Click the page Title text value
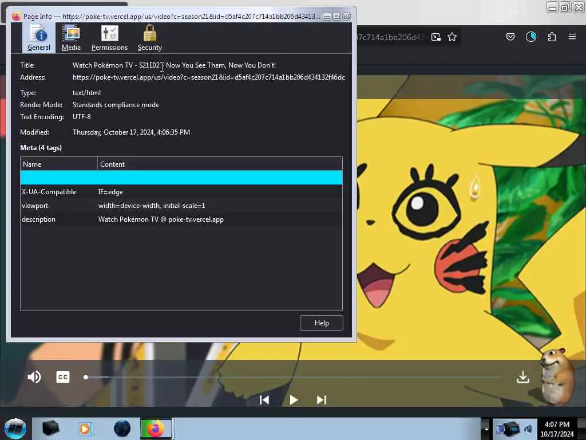 [x=174, y=65]
